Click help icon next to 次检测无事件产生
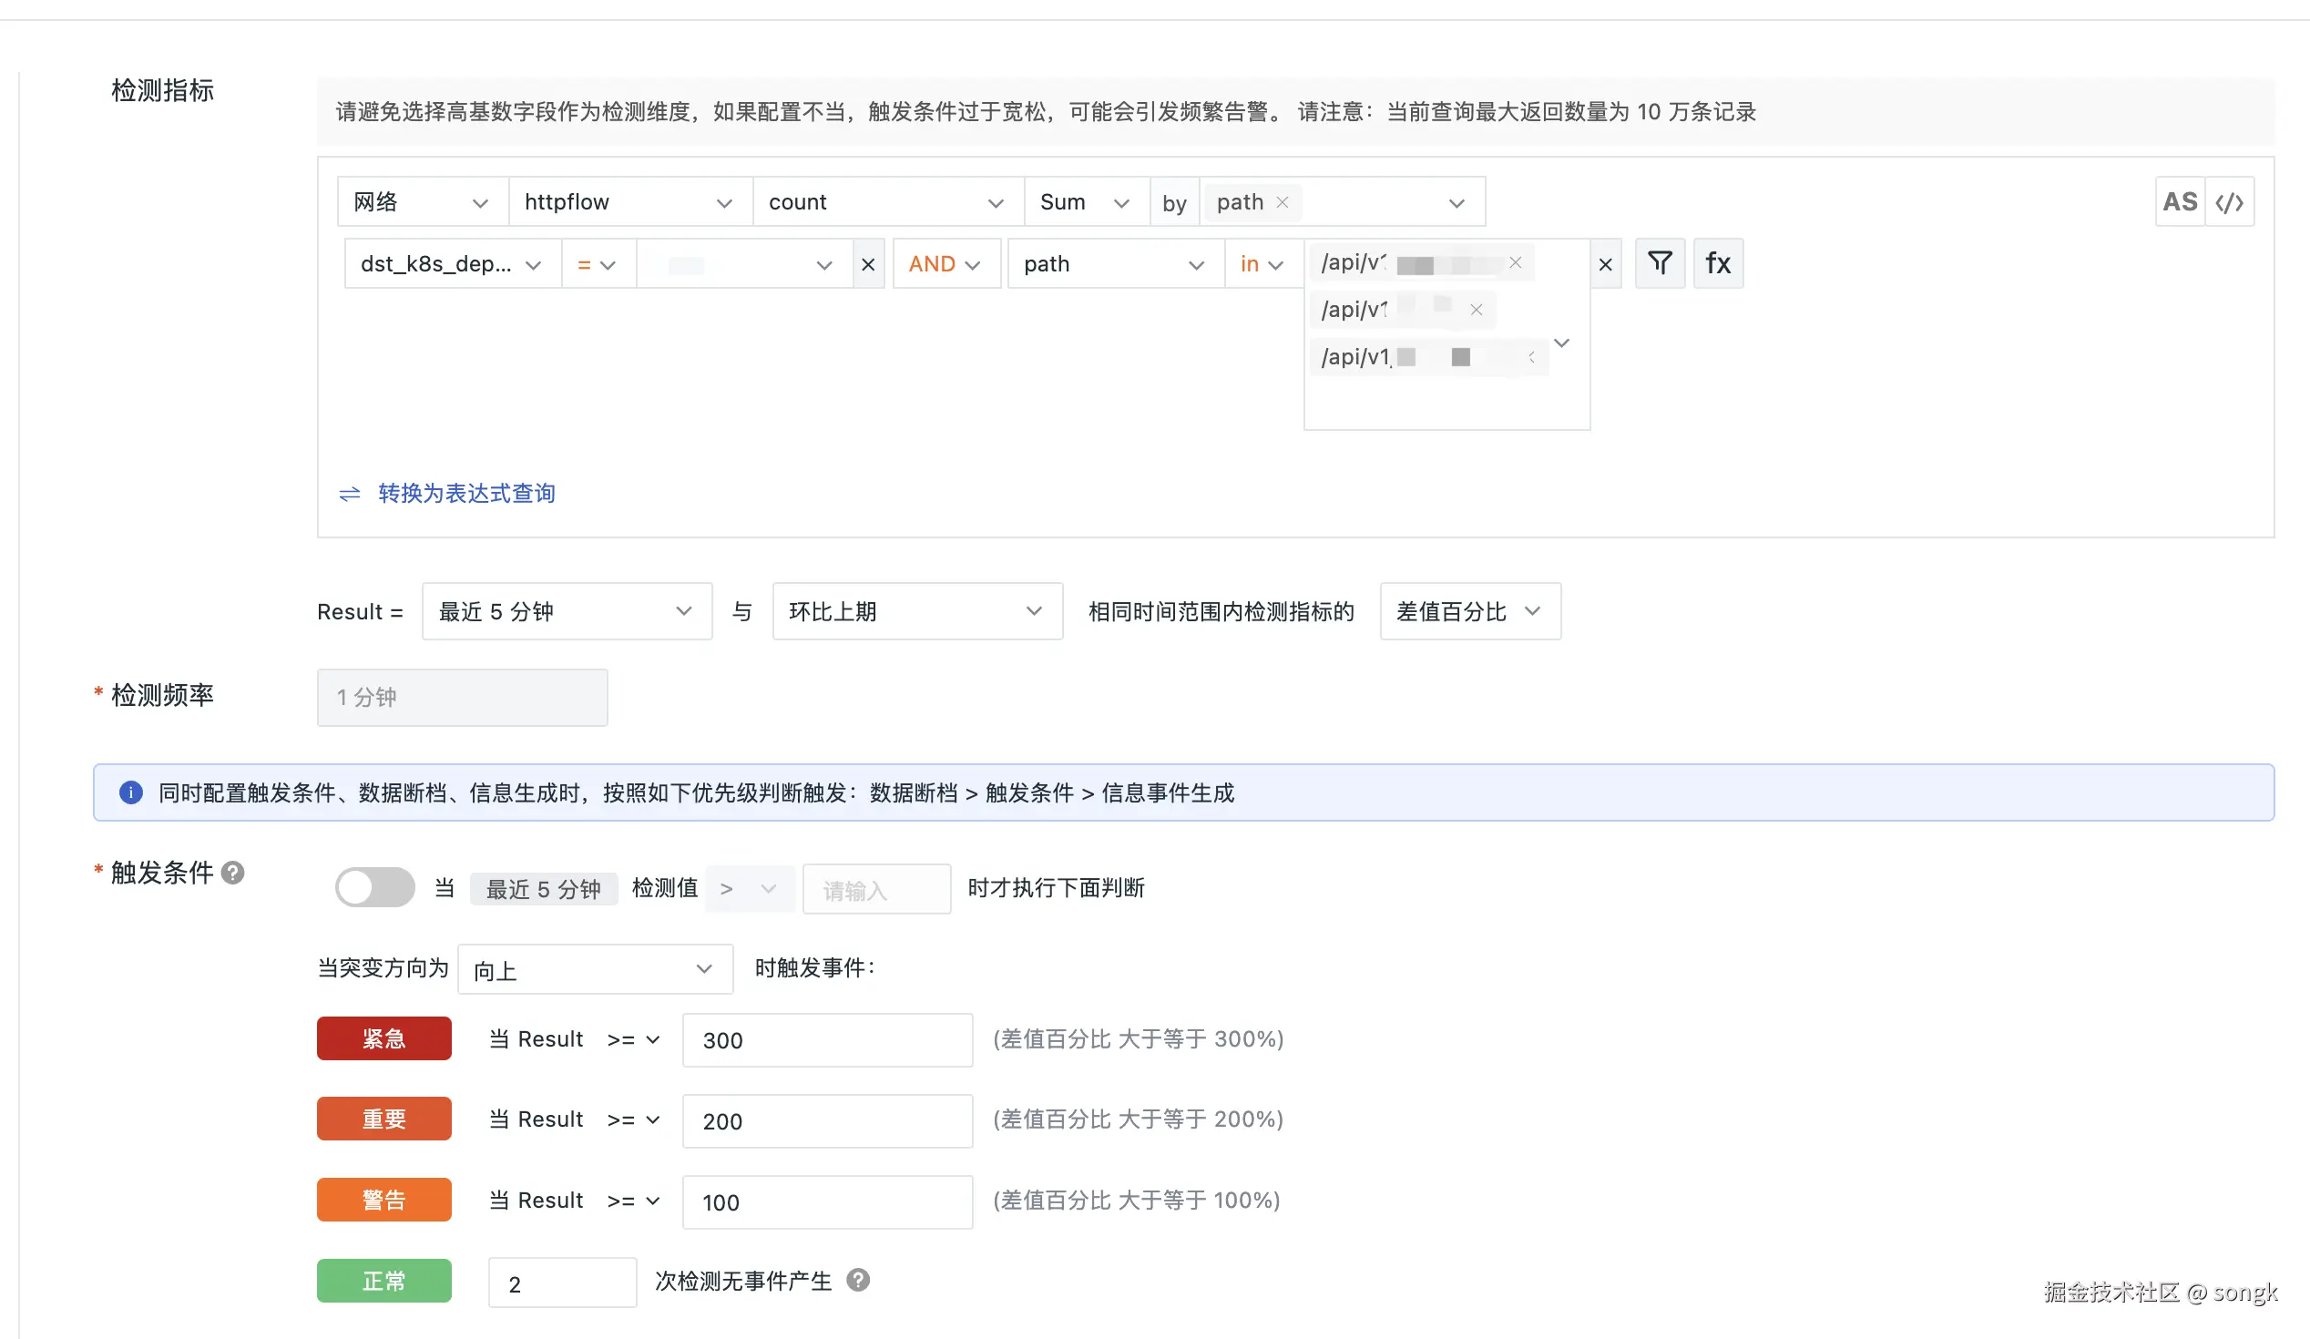Viewport: 2310px width, 1339px height. pos(858,1280)
